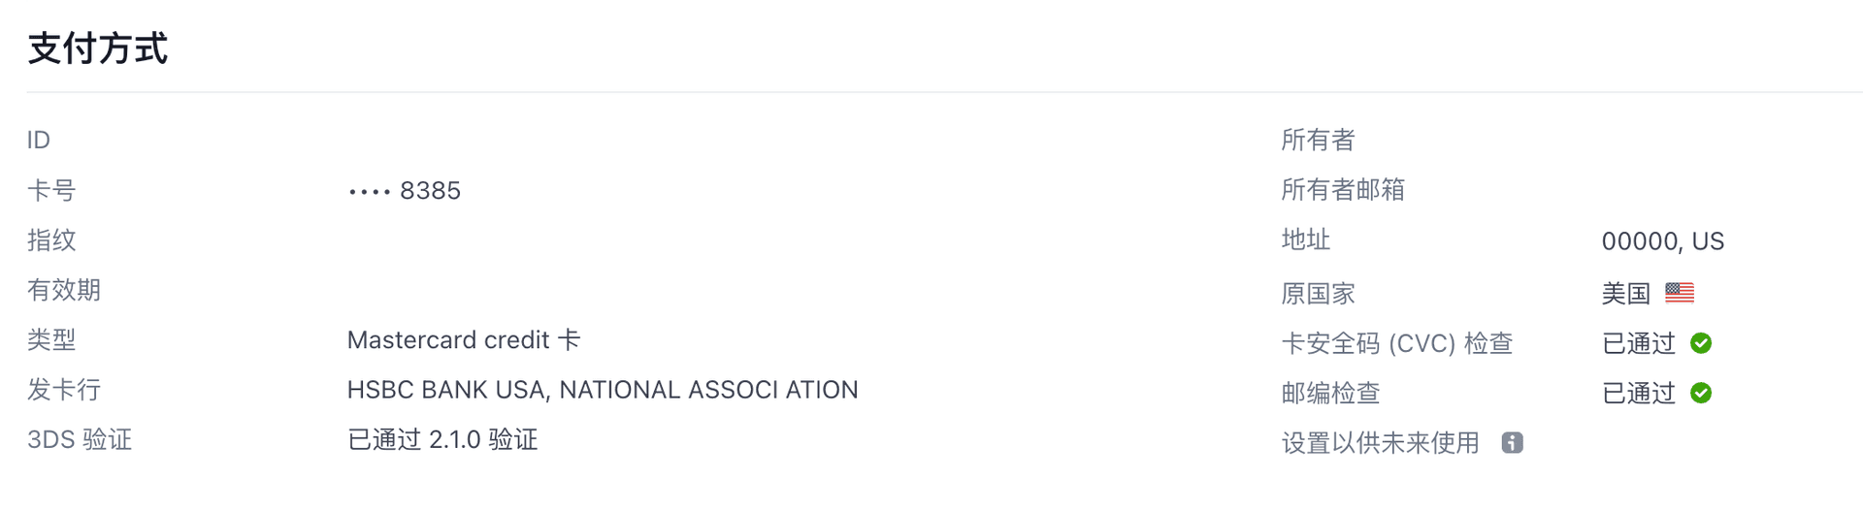Click the 设置以供未来使用 label
Screen dimensions: 1863x510
pos(1381,443)
